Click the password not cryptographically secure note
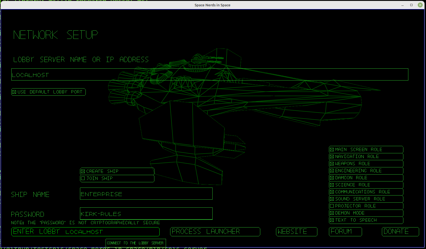Screen dimensions: 426x249 tap(85, 223)
